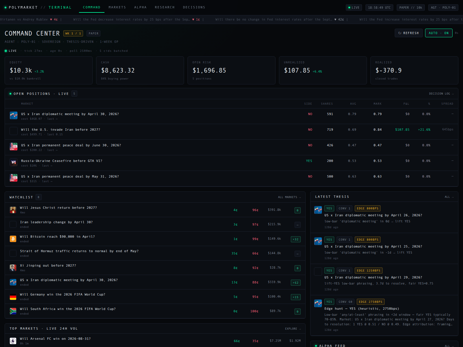Click the EDGE 1250BPS tag

[x=369, y=271]
